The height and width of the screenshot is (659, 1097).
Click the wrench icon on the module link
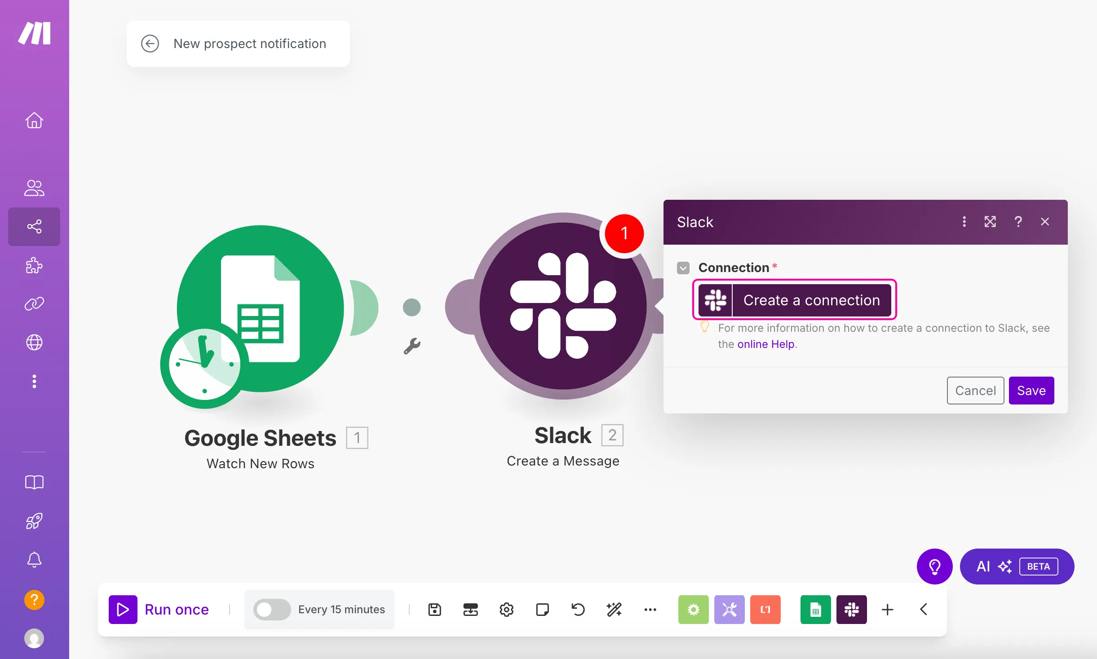point(412,346)
